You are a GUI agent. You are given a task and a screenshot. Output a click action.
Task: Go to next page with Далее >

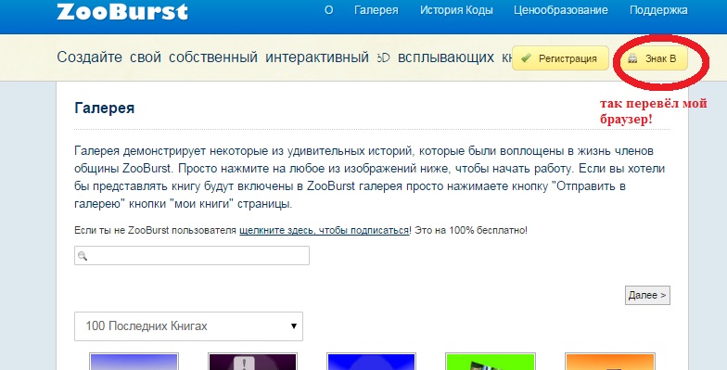click(647, 295)
